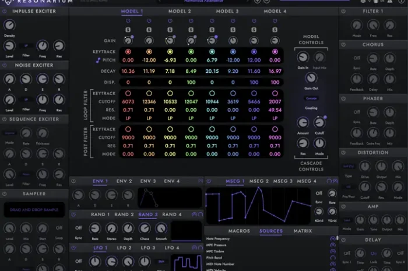408x271 pixels.
Task: Click the modulation icon for MPE Pressure source
Action: click(x=333, y=245)
